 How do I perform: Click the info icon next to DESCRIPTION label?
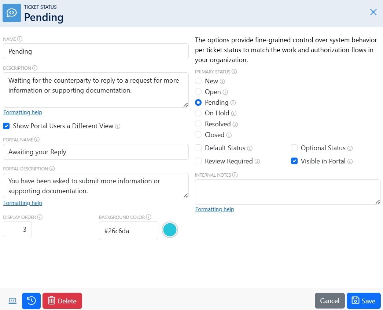pyautogui.click(x=35, y=68)
